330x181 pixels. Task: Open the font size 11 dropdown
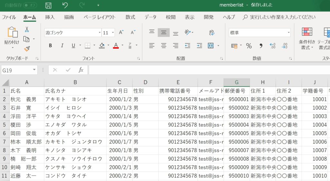click(x=113, y=33)
